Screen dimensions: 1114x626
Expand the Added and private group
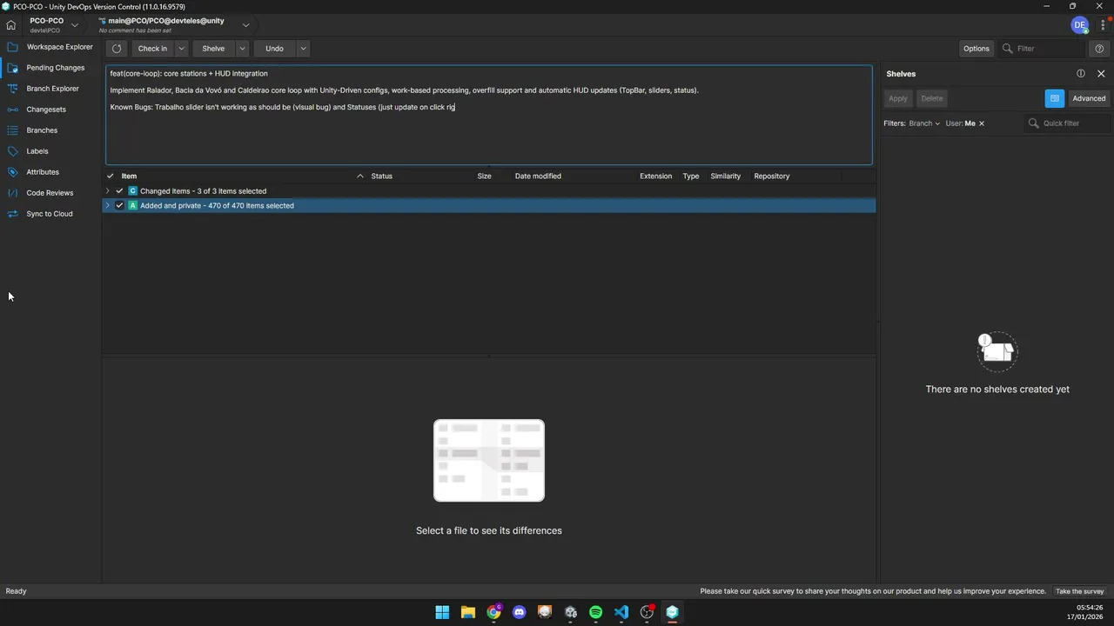point(108,206)
